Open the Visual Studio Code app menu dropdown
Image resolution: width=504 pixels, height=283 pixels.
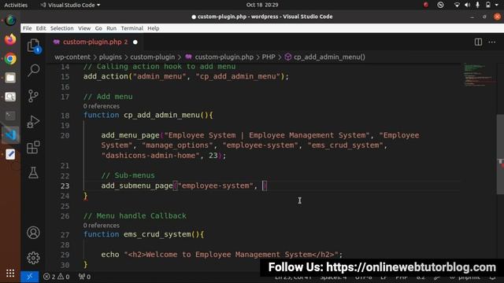(70, 5)
